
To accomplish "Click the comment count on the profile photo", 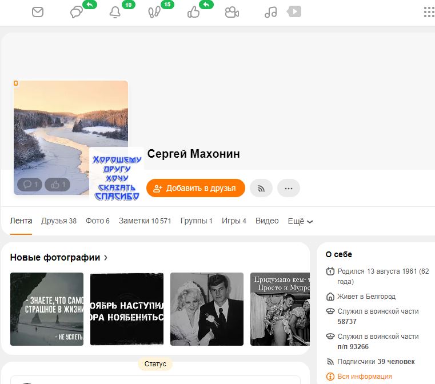I will point(30,185).
